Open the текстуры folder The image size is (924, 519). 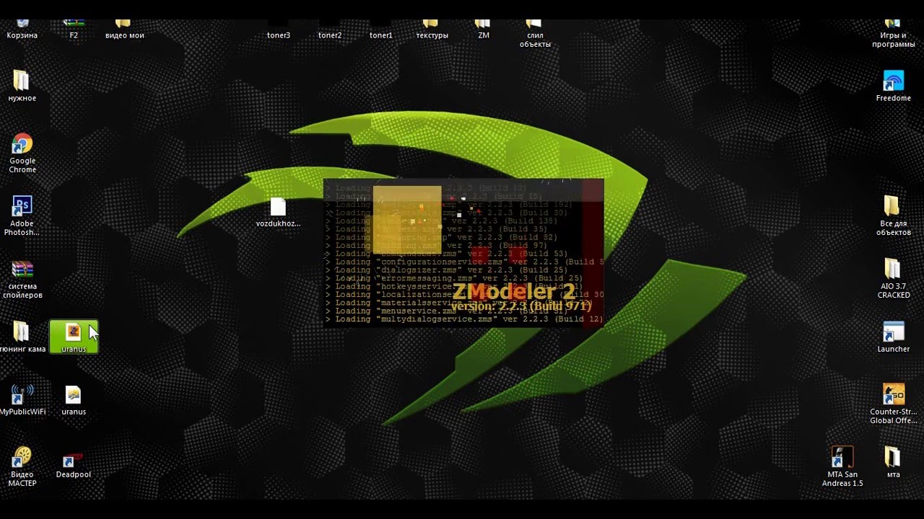pyautogui.click(x=432, y=30)
